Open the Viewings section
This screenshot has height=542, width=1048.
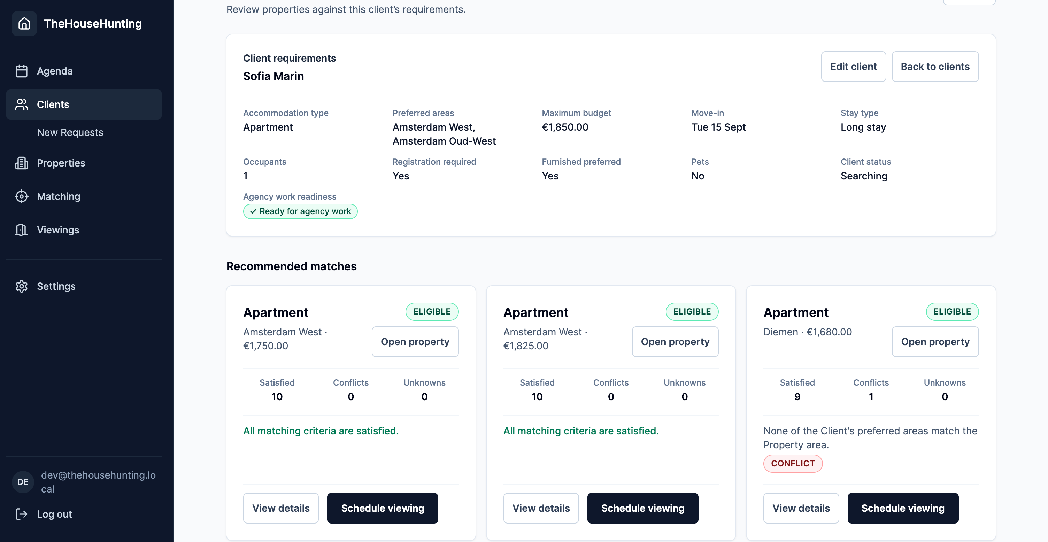(84, 230)
